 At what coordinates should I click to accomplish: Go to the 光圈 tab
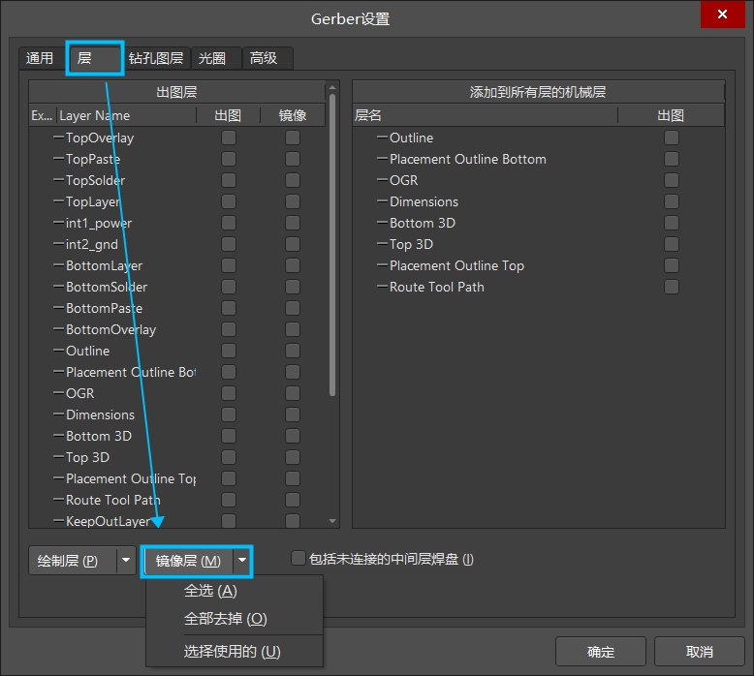[212, 58]
